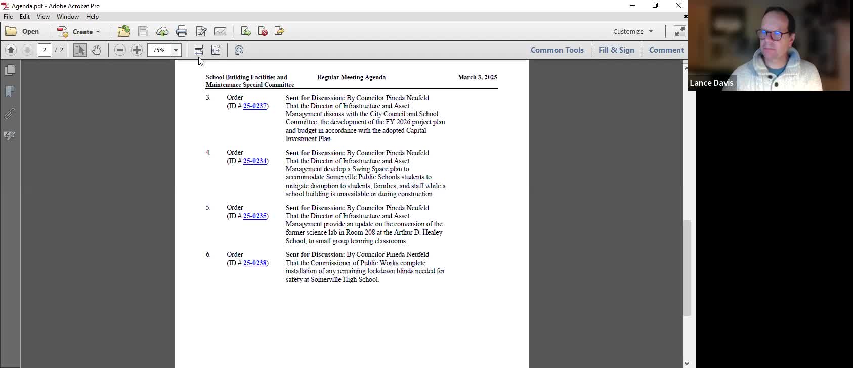This screenshot has height=368, width=853.
Task: Follow the 25-0238 order link
Action: (254, 263)
